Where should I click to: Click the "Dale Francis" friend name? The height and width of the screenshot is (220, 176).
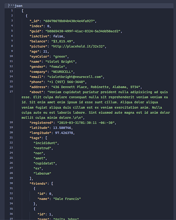click(x=67, y=199)
